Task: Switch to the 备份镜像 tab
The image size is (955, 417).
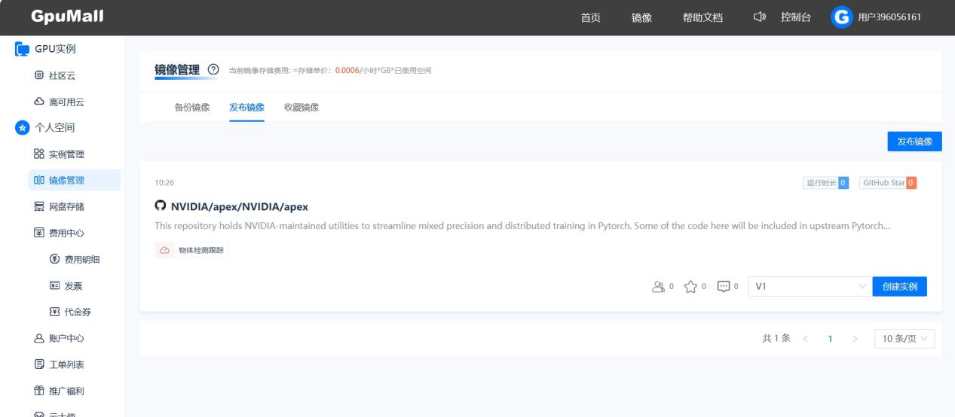Action: point(192,107)
